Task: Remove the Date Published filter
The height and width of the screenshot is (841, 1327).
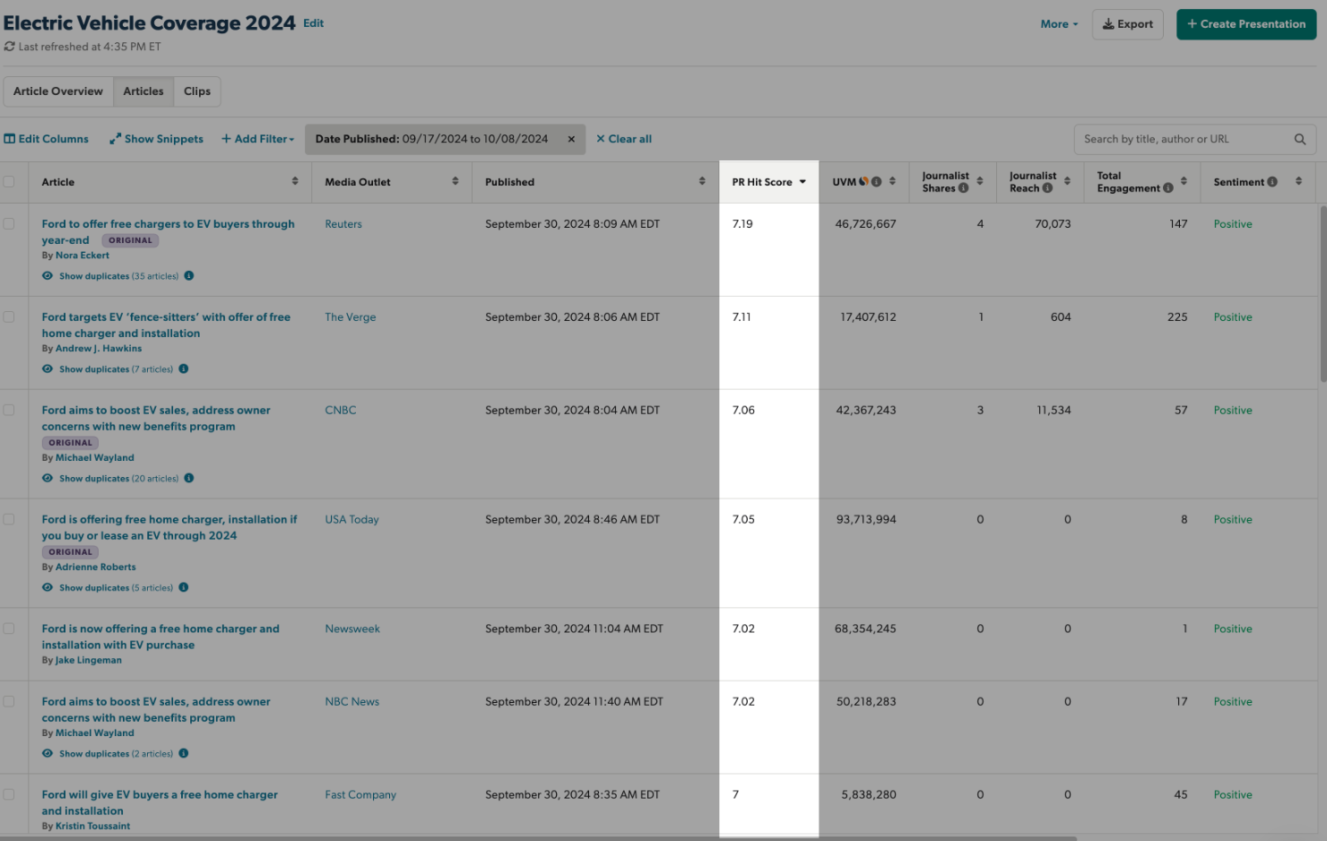Action: pos(571,139)
